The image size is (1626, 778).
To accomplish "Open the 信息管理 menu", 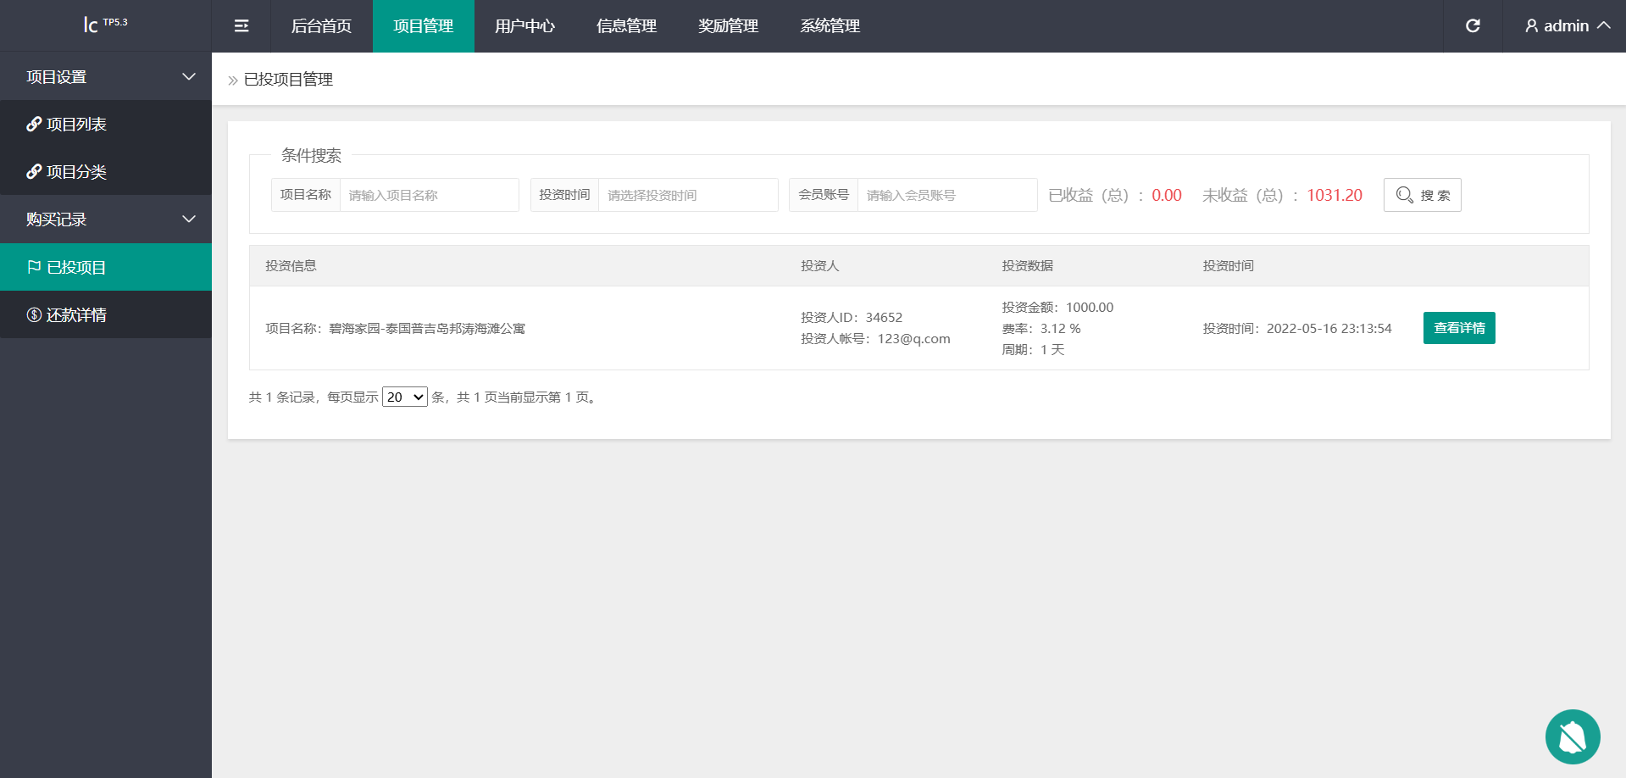I will click(626, 26).
